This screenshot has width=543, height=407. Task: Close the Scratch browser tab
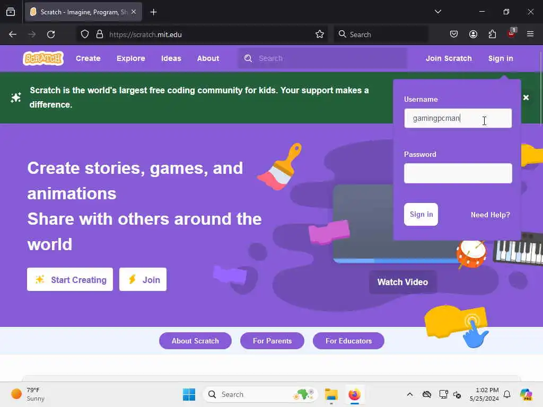tap(134, 12)
